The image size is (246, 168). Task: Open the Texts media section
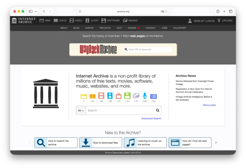click(60, 20)
